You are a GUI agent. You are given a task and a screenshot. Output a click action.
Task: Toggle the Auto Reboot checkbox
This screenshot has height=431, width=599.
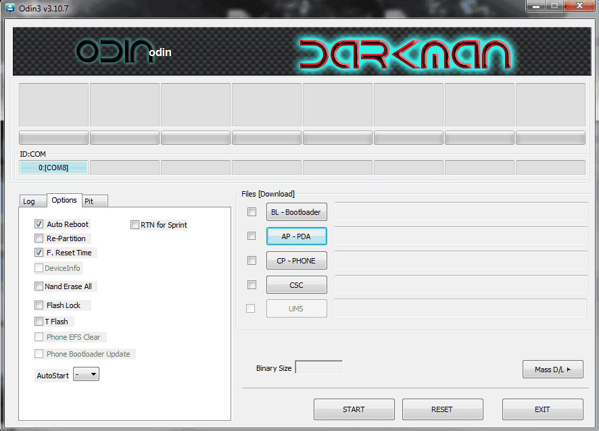point(39,224)
